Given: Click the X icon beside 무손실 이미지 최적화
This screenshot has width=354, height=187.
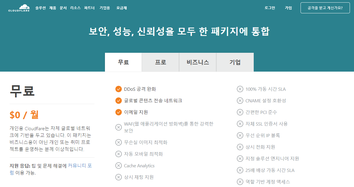Looking at the screenshot, I should point(119,142).
